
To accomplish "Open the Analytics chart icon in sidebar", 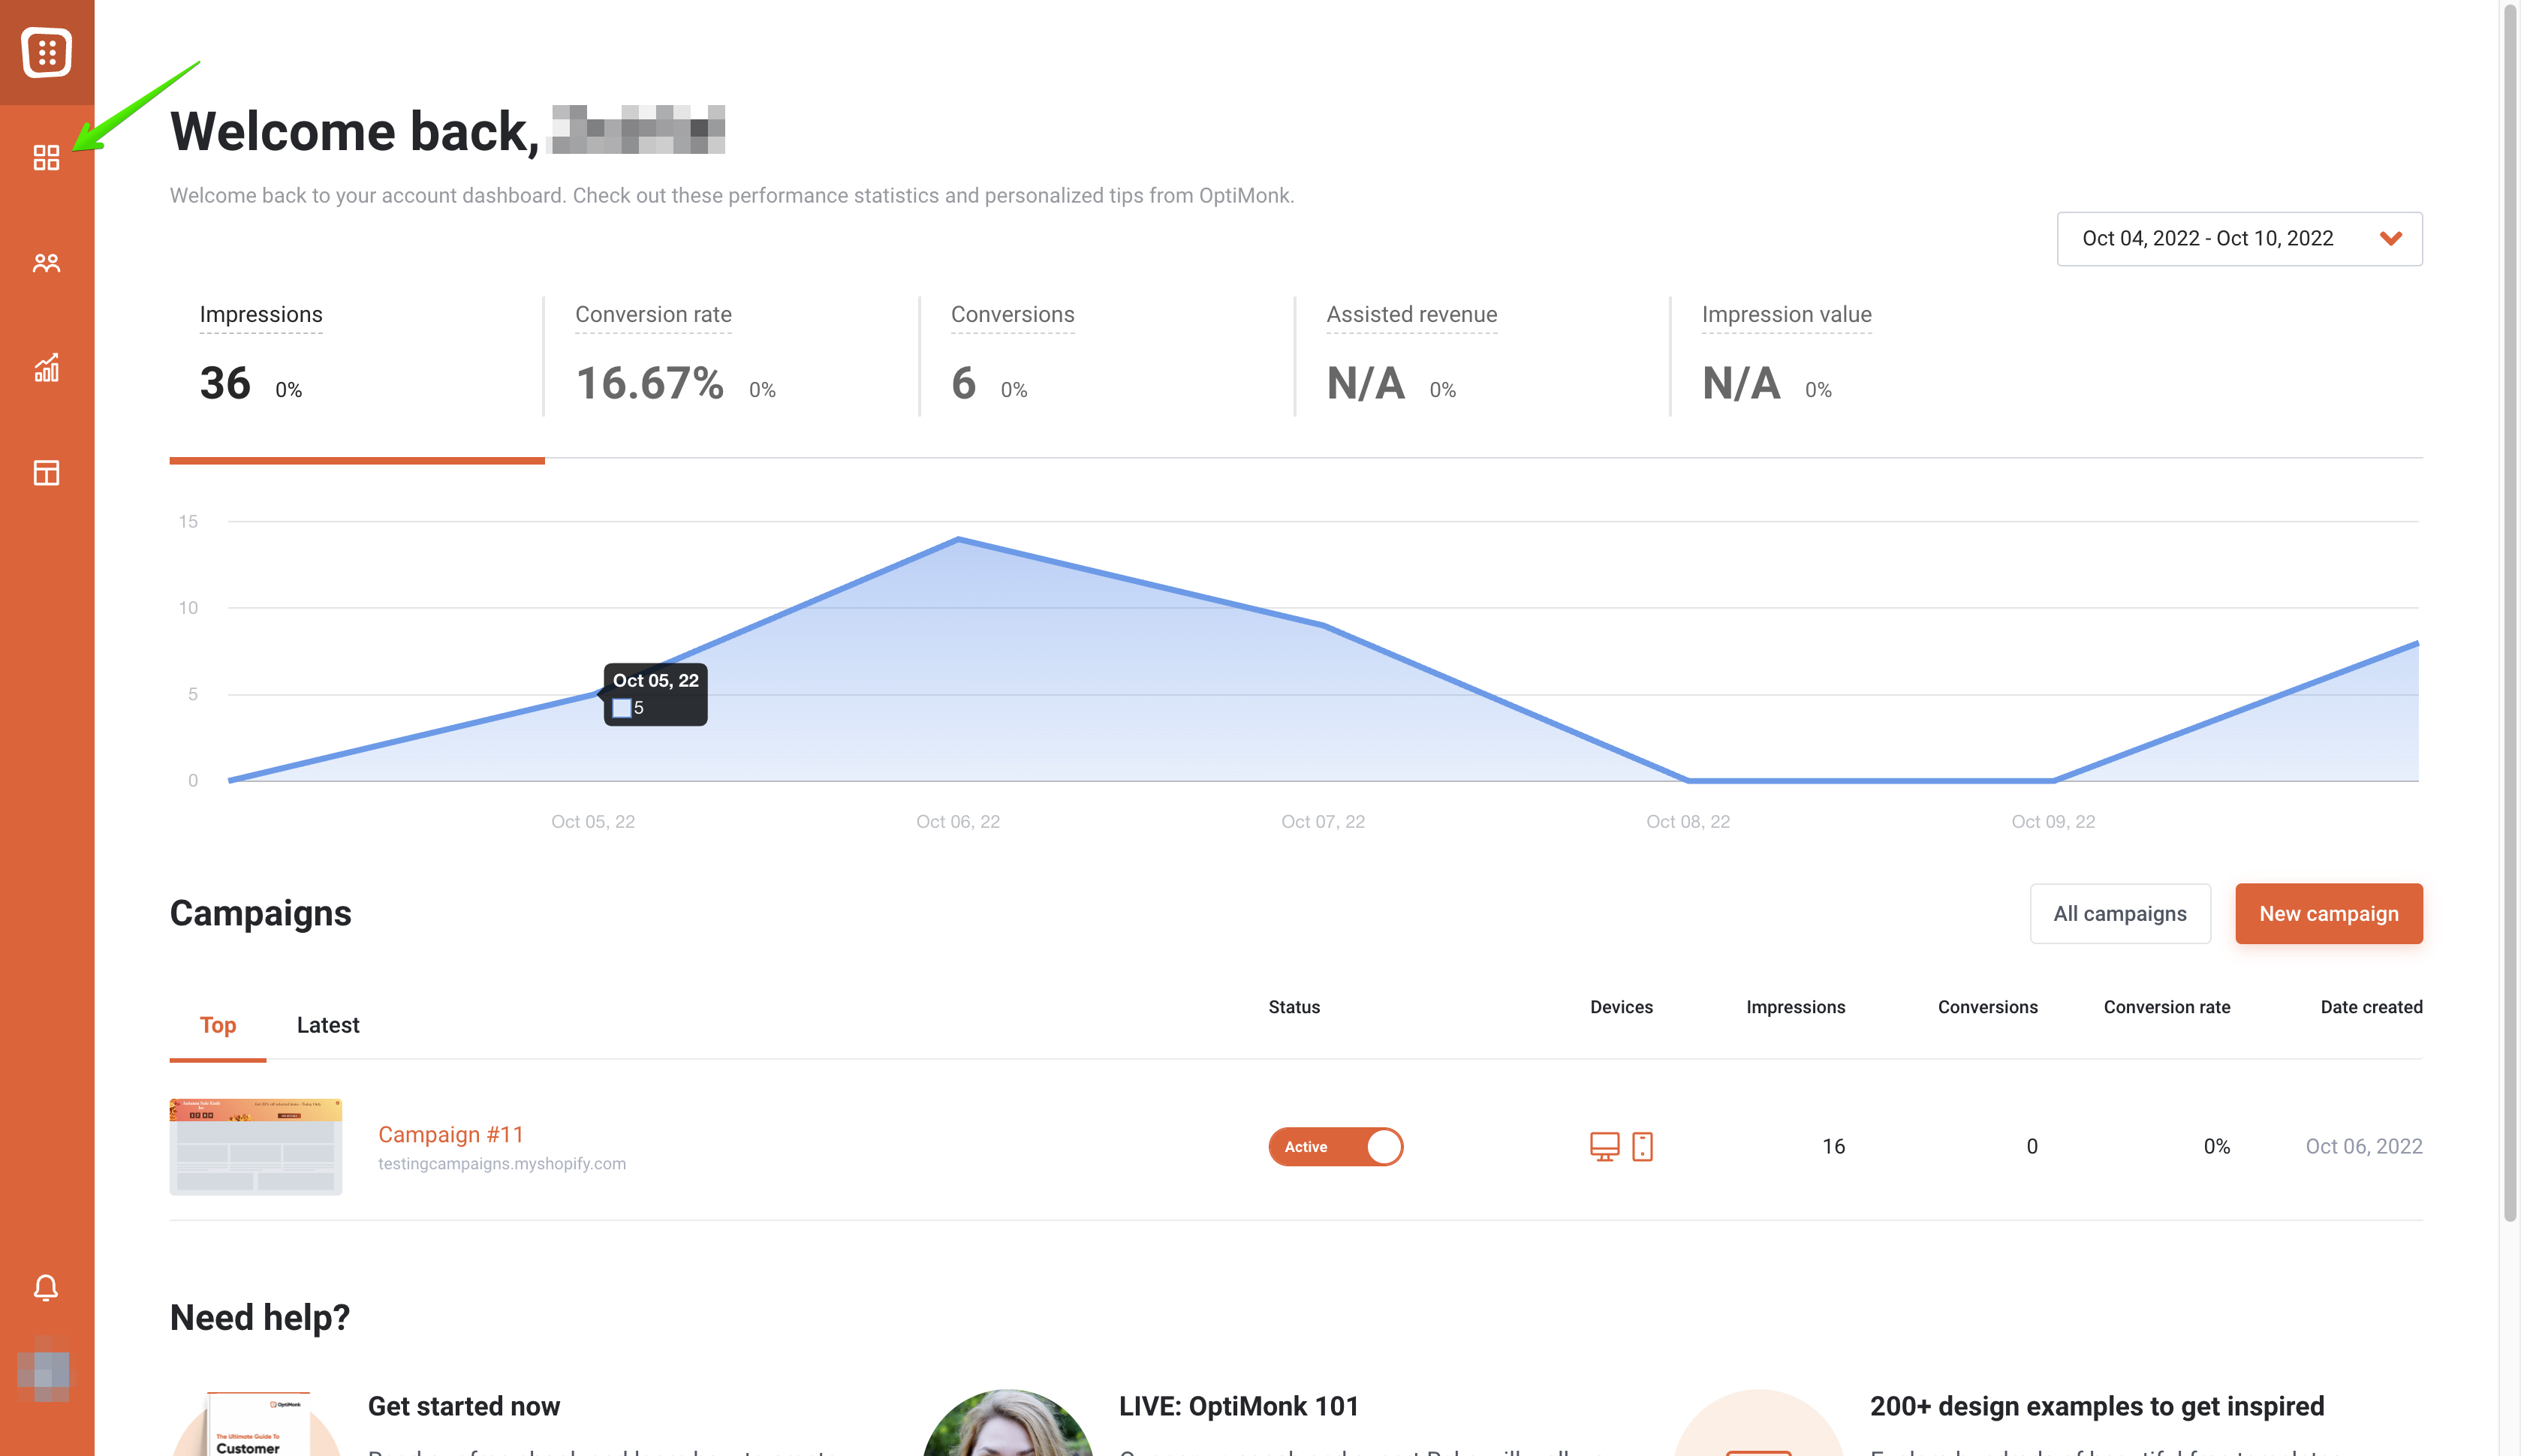I will point(46,368).
